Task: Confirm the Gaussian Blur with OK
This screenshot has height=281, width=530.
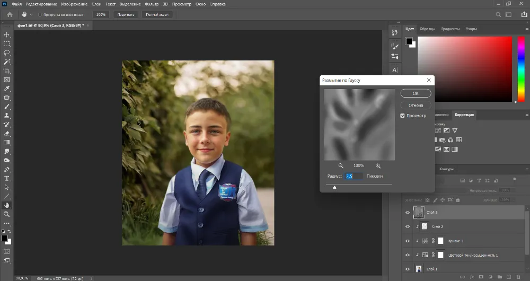Action: coord(416,93)
